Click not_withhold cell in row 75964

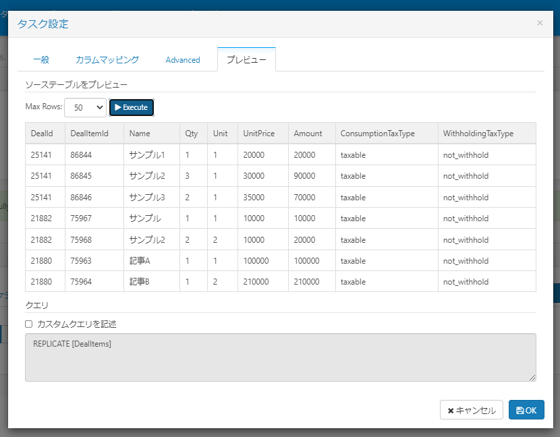tap(487, 282)
